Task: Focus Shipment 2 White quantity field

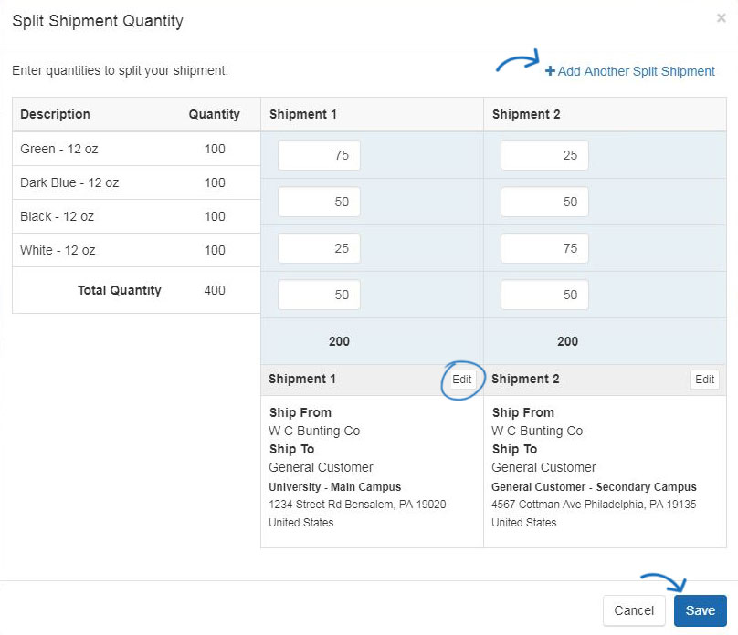Action: tap(544, 295)
